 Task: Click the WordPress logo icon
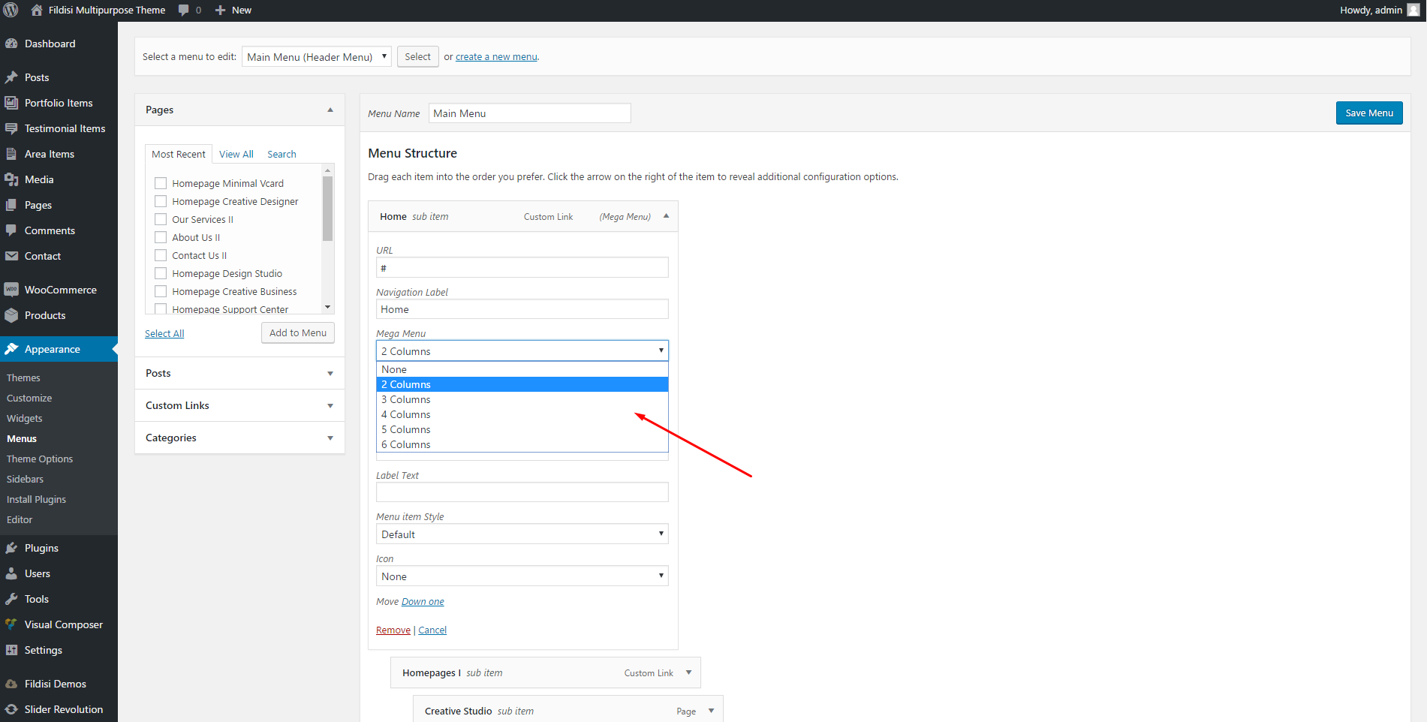tap(11, 10)
